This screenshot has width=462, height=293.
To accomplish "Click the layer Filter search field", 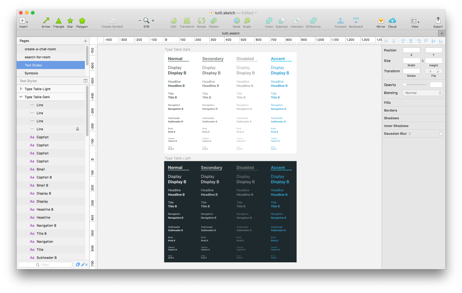I will (45, 264).
